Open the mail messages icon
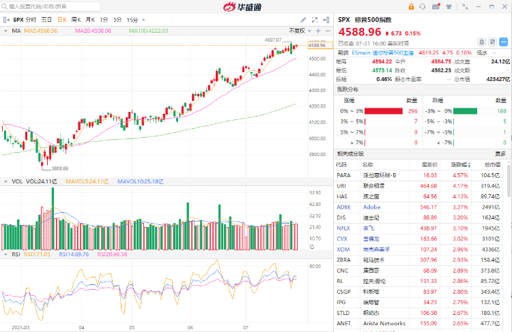512x332 pixels. [x=436, y=7]
